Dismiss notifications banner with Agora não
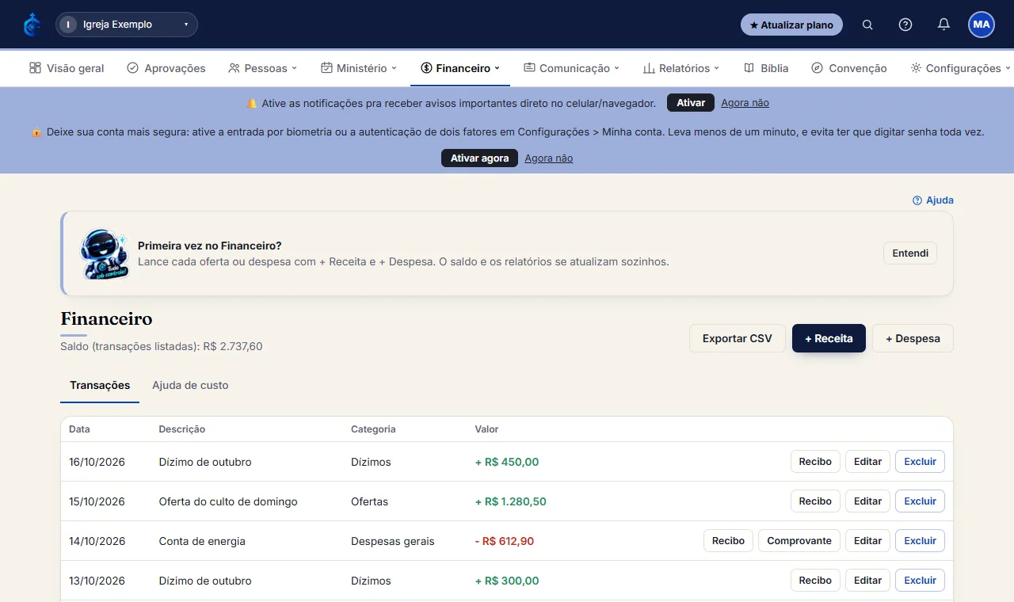Image resolution: width=1014 pixels, height=602 pixels. tap(745, 103)
